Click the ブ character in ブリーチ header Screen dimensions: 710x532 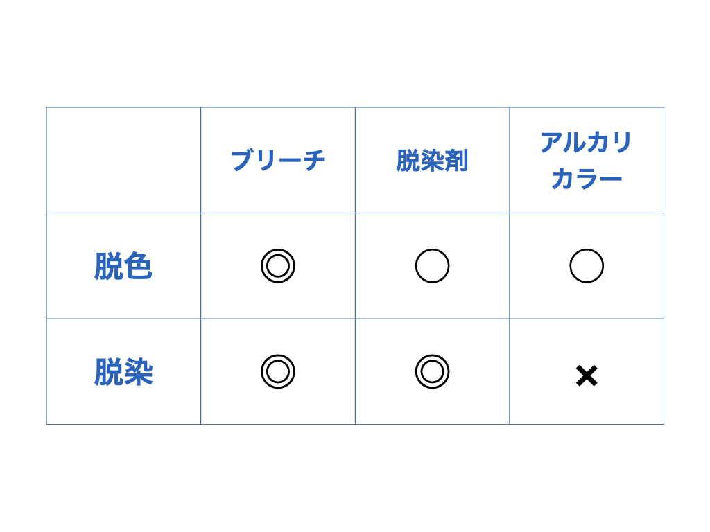click(242, 161)
